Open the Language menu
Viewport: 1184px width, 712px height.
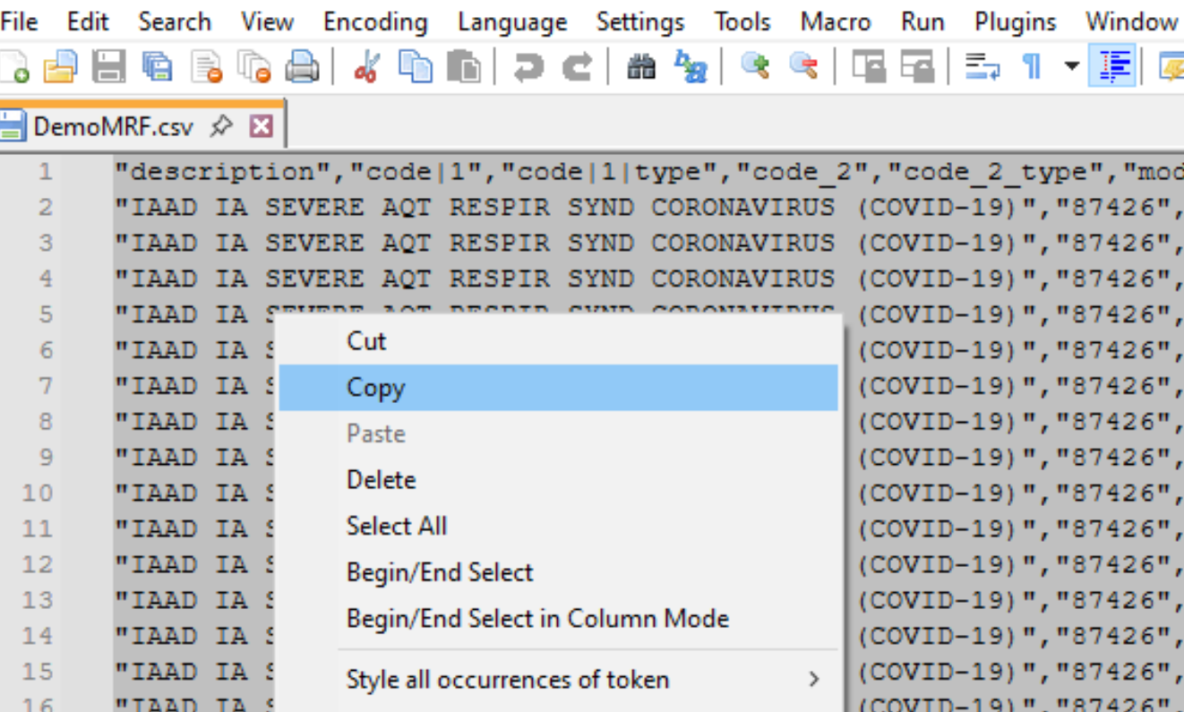click(x=512, y=21)
